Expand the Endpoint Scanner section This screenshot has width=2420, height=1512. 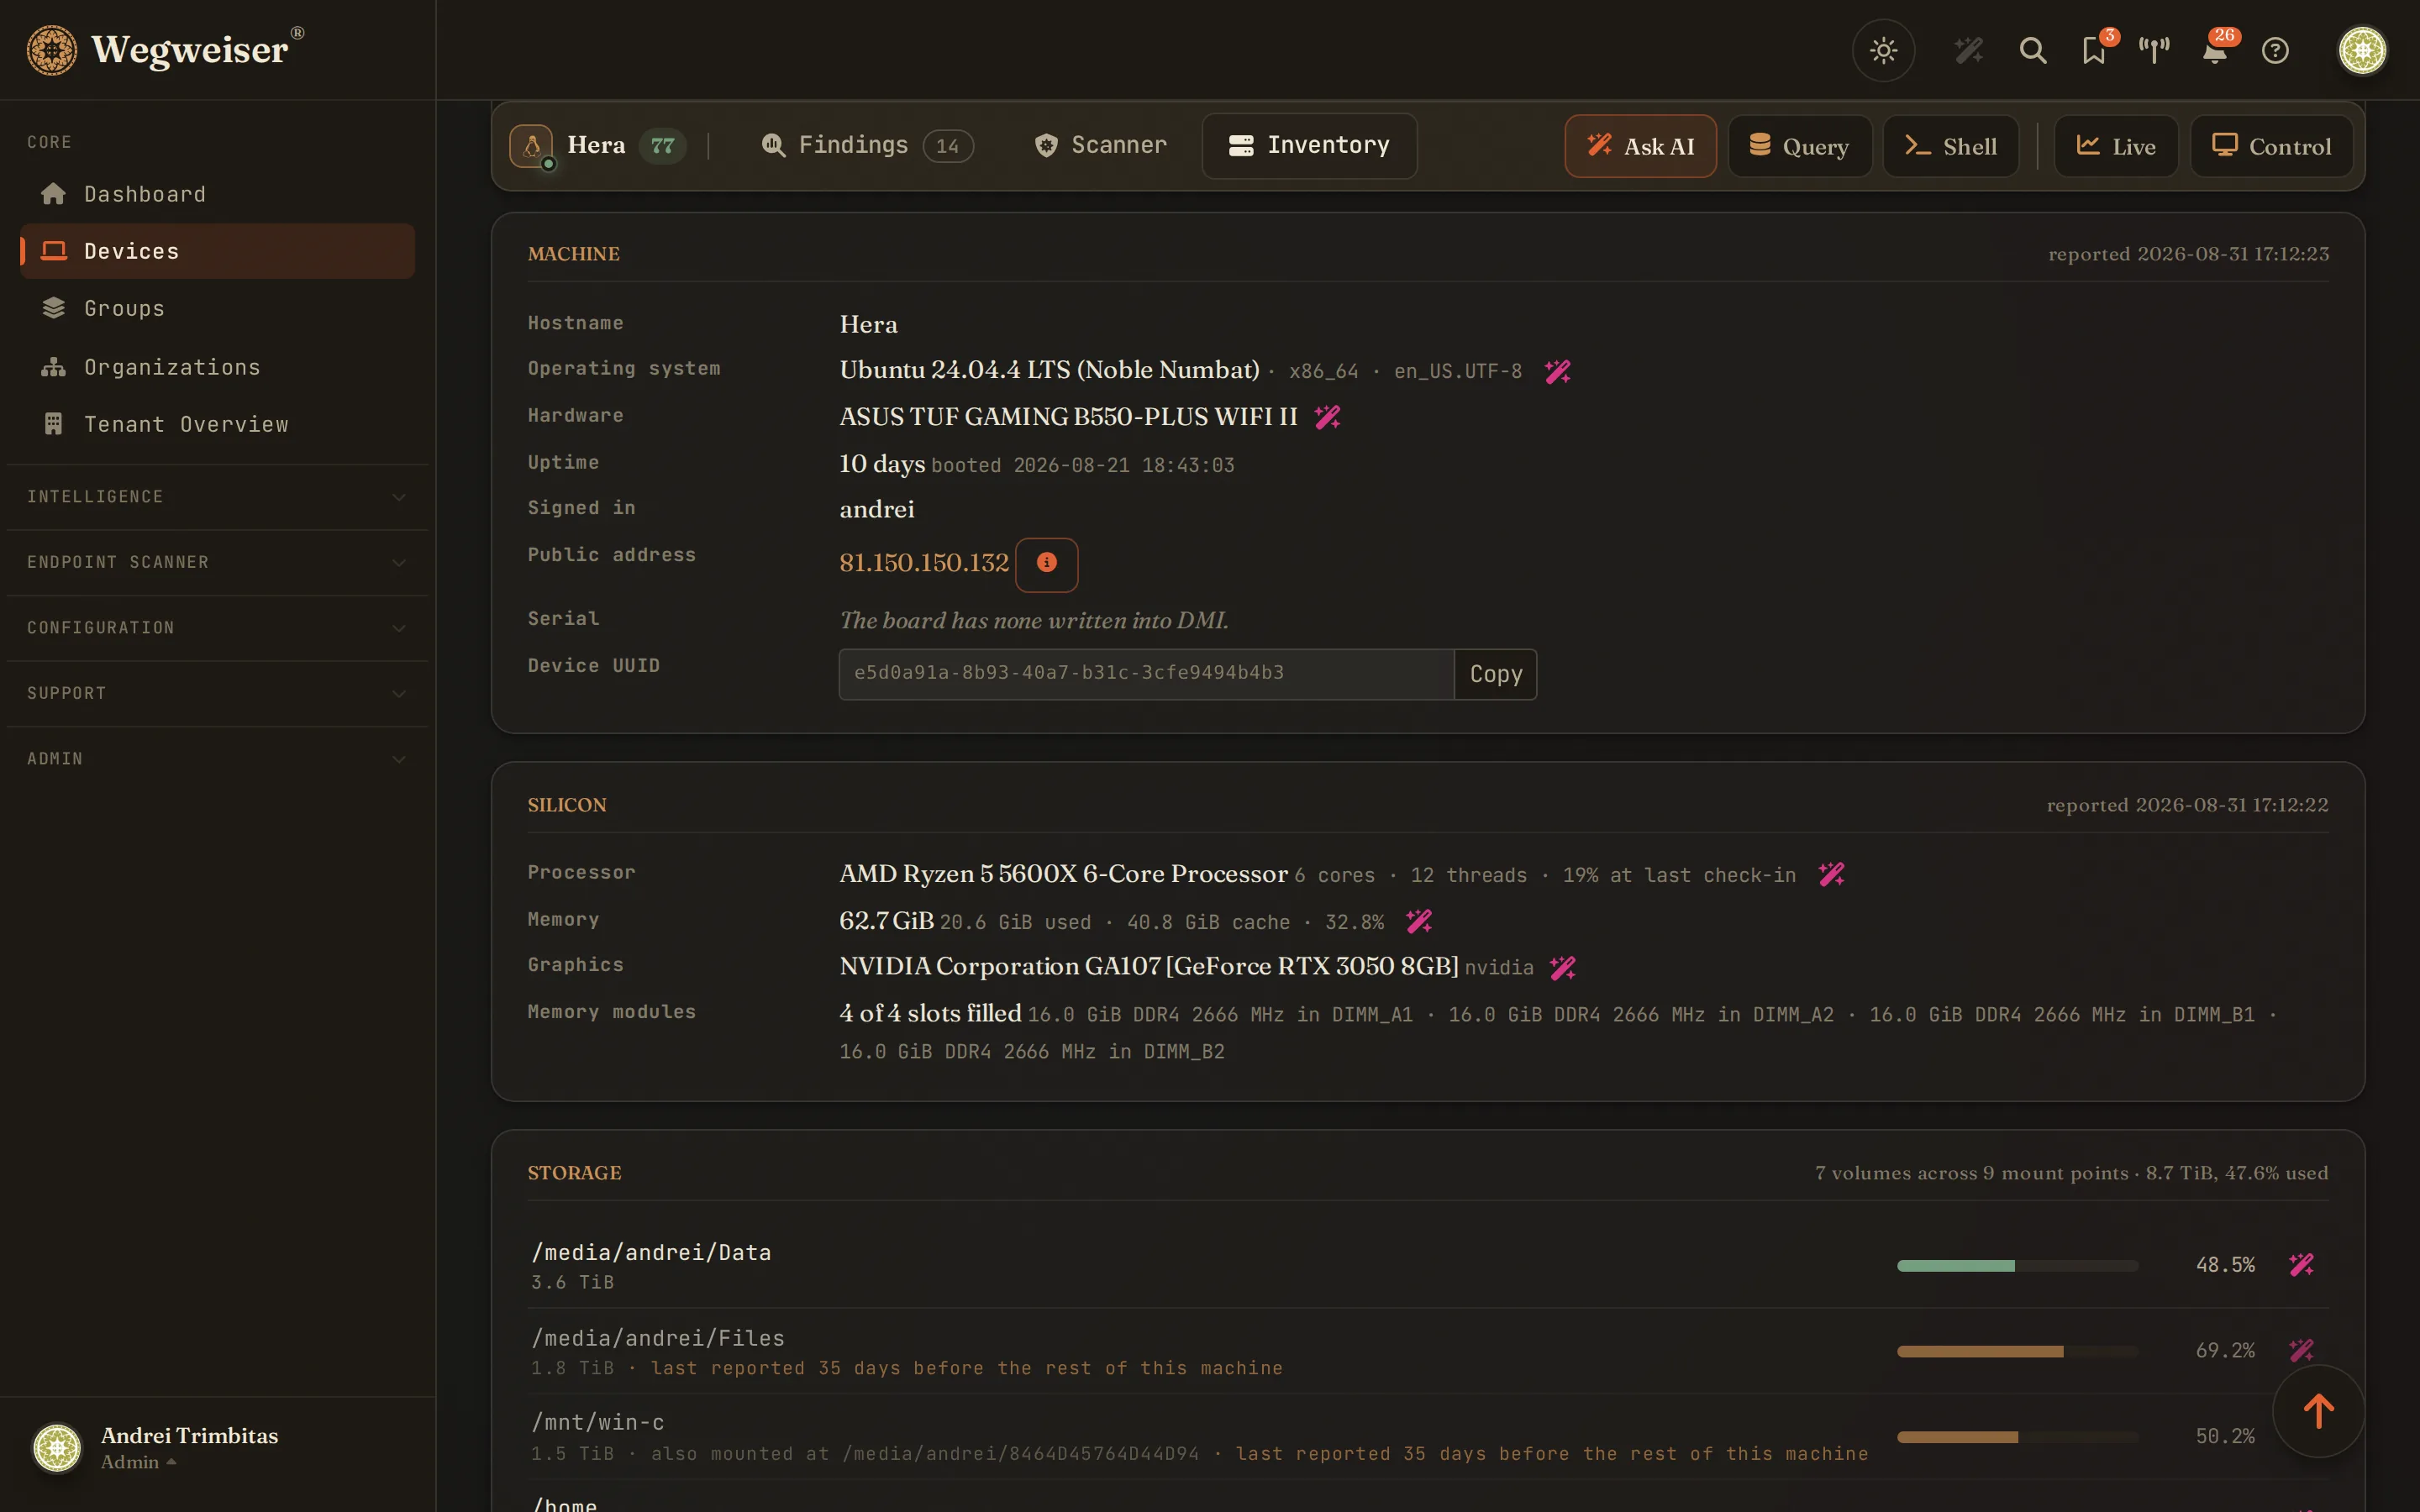[x=217, y=562]
